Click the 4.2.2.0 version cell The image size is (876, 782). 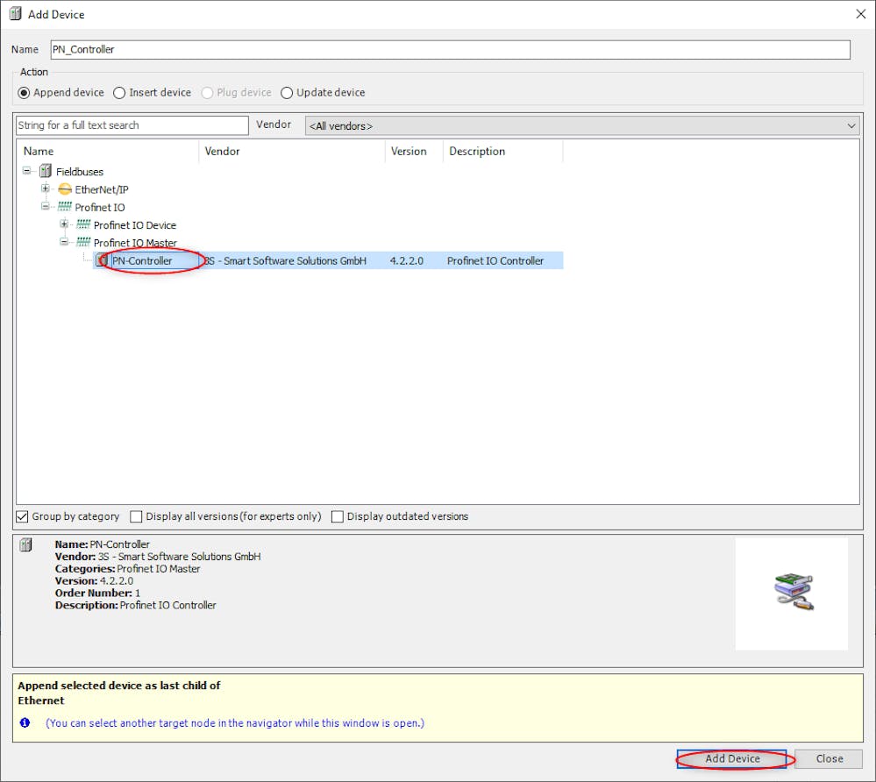click(407, 261)
